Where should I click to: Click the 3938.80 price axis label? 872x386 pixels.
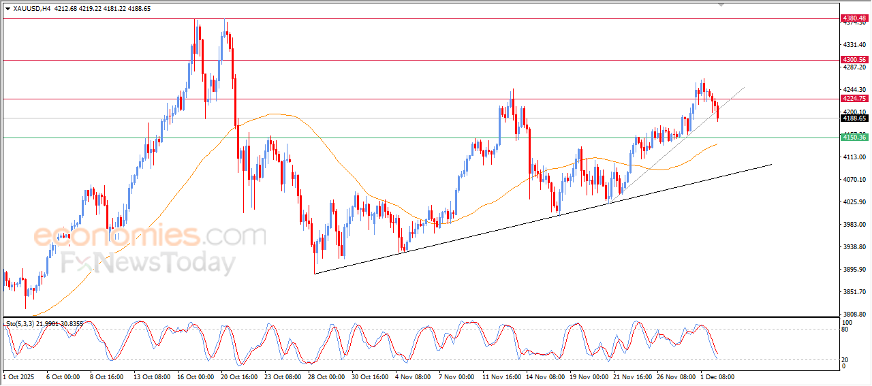pos(854,247)
